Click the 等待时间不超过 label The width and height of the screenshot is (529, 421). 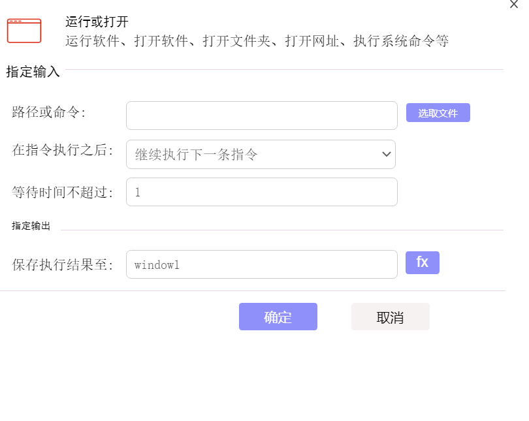point(62,192)
